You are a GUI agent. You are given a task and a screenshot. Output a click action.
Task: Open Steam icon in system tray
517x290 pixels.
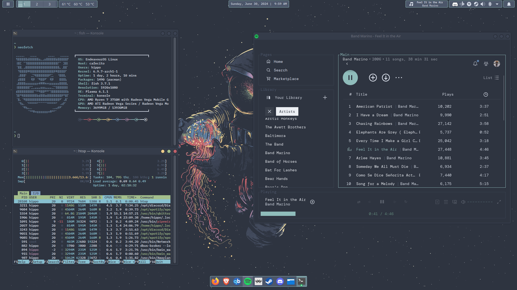(x=476, y=4)
